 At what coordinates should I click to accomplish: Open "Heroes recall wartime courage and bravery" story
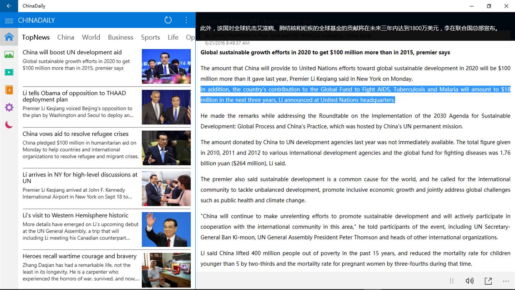click(x=79, y=256)
